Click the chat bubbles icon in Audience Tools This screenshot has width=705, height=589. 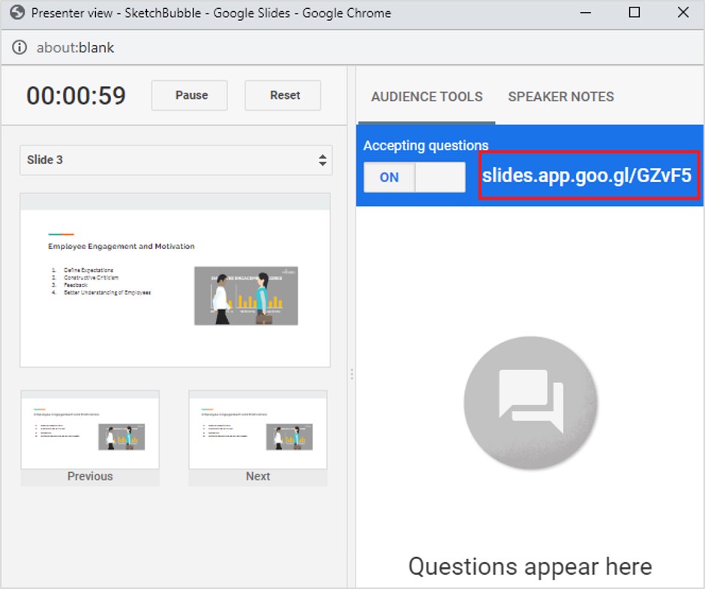[530, 402]
